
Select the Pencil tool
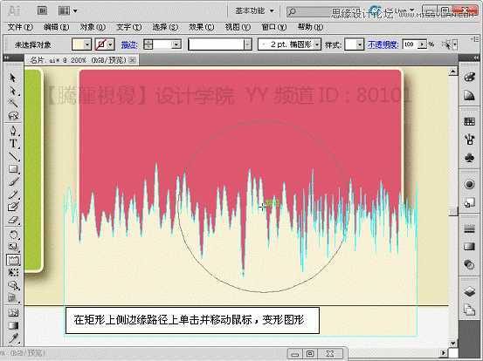(x=13, y=194)
